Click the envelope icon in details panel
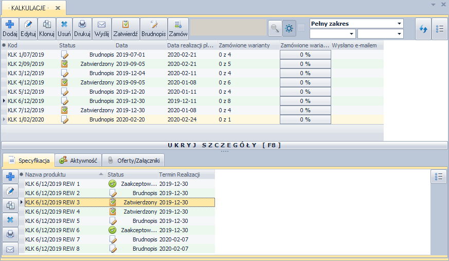Screen dimensions: 449x261 pos(10,249)
